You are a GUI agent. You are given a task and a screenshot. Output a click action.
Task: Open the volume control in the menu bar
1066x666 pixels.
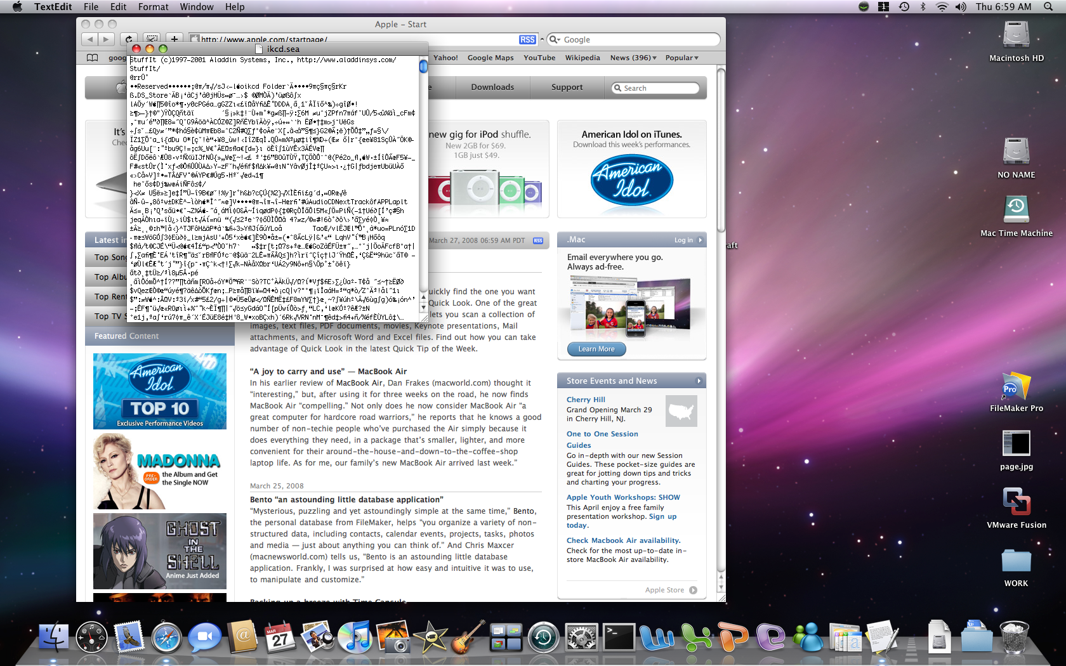[961, 7]
